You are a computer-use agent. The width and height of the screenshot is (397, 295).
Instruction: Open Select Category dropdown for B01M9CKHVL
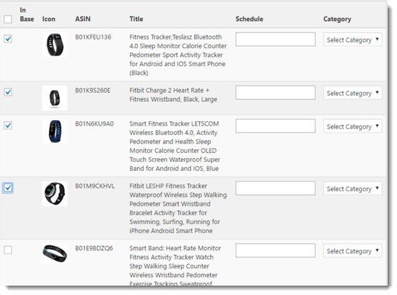(x=353, y=189)
